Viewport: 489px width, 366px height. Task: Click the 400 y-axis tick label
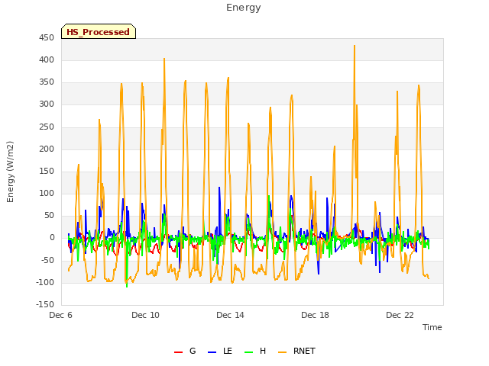[x=47, y=60]
